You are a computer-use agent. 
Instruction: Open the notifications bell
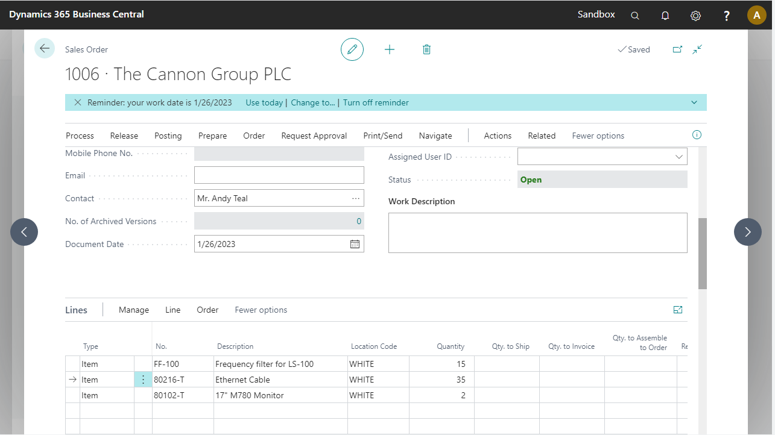(665, 16)
